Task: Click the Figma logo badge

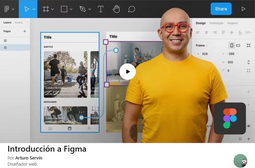Action: [230, 118]
